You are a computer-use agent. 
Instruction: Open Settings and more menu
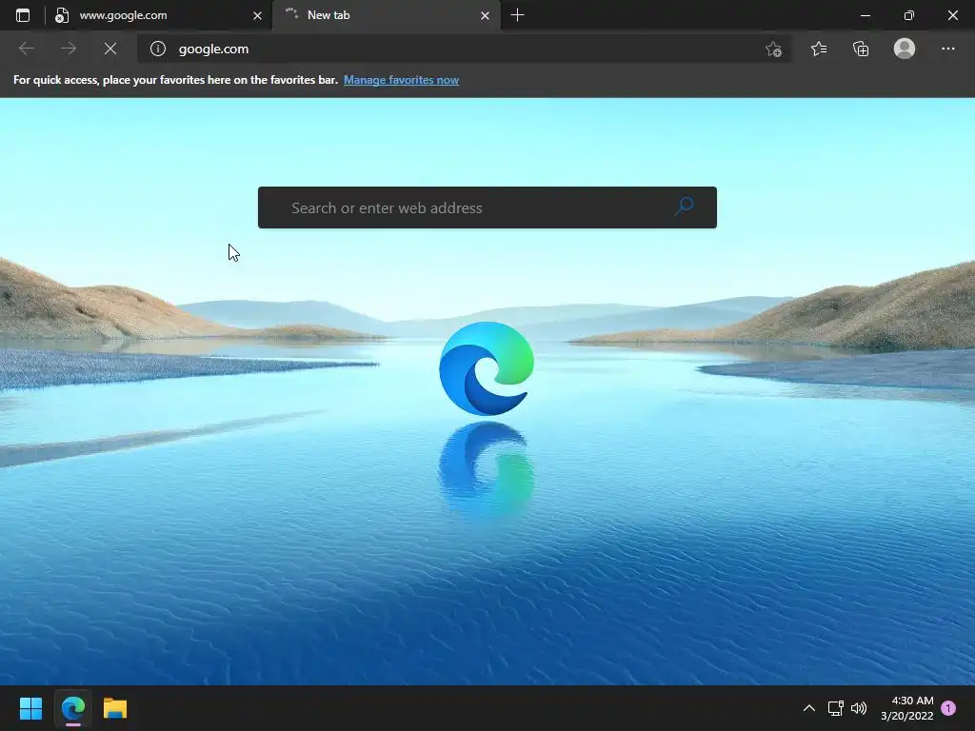[947, 49]
